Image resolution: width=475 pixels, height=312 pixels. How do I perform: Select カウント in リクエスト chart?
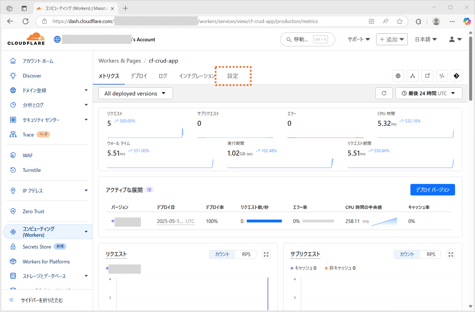click(x=222, y=254)
